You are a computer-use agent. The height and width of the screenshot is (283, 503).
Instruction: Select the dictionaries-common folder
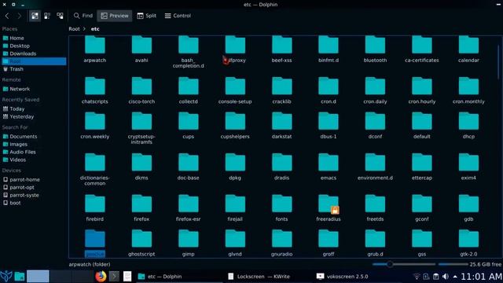95,170
